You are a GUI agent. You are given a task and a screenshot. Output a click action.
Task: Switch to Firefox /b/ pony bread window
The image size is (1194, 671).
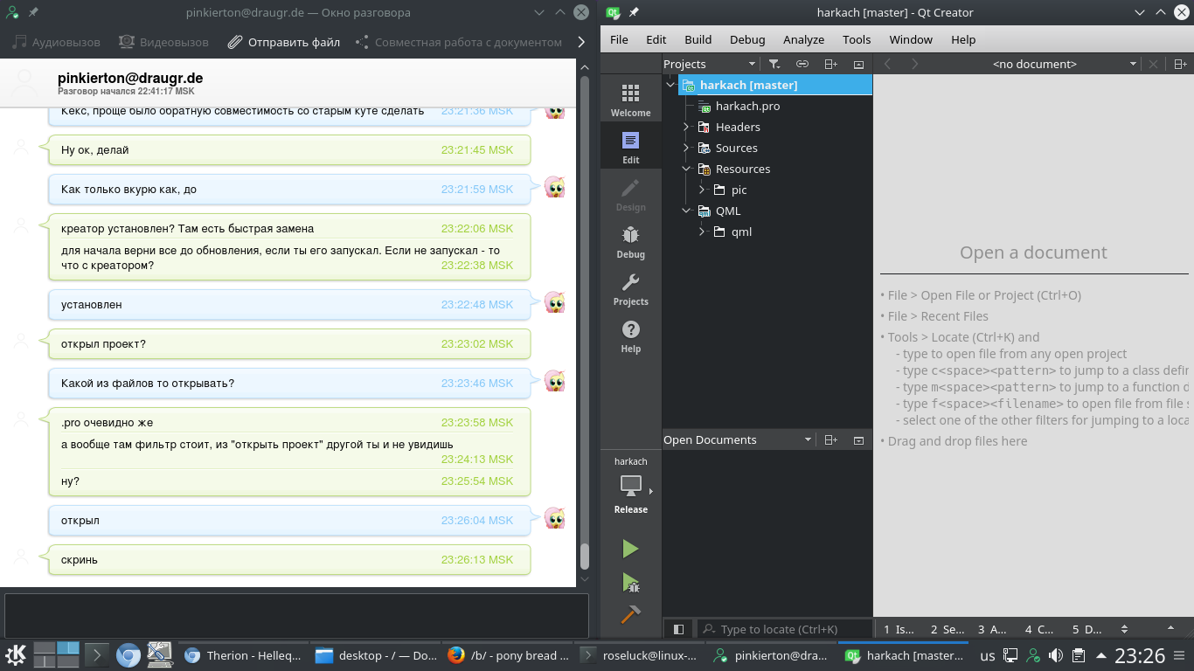coord(507,655)
